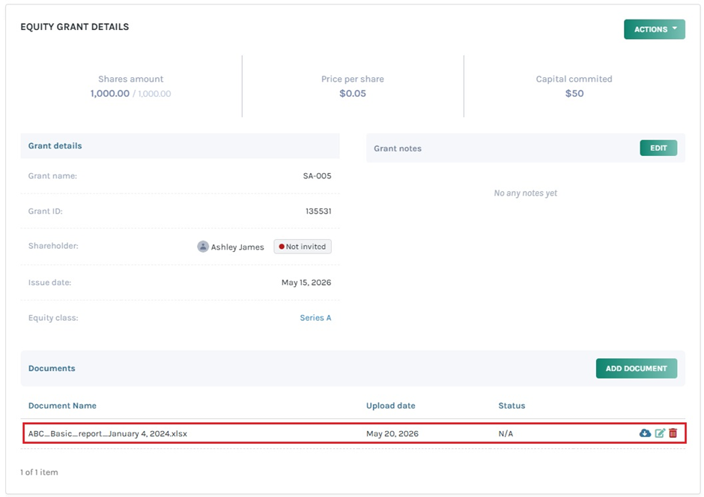Select Shares amount value 1,000.00
The image size is (704, 497).
pyautogui.click(x=109, y=94)
